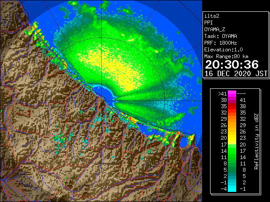Pick the magenta >41 dBZ color swatch
The height and width of the screenshot is (202, 270).
[x=232, y=94]
